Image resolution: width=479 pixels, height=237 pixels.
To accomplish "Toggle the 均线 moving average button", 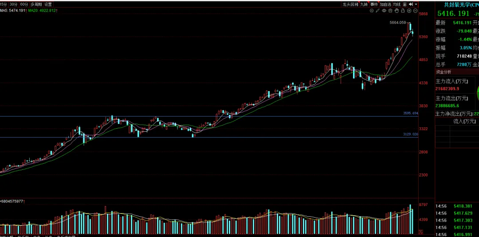I will pyautogui.click(x=397, y=4).
